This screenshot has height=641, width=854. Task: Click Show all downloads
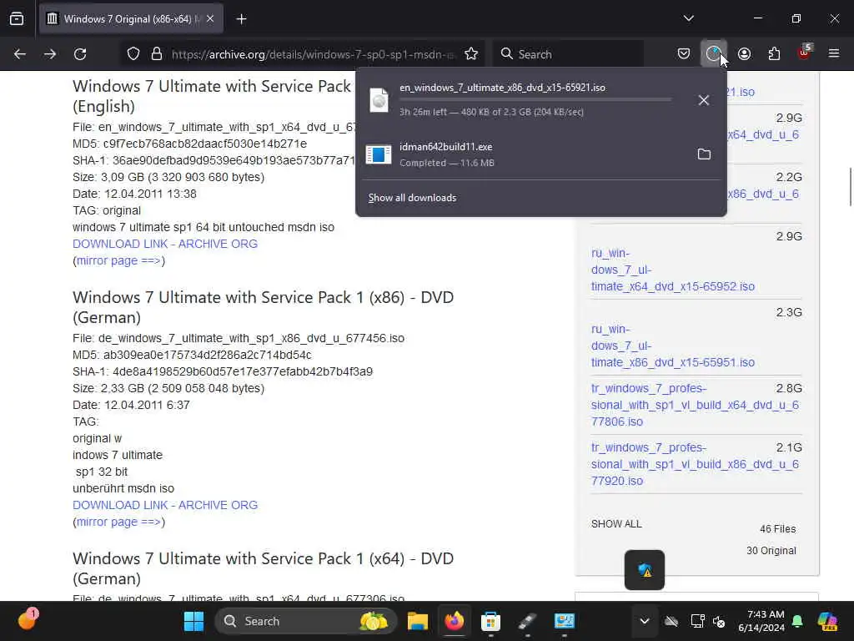point(412,198)
